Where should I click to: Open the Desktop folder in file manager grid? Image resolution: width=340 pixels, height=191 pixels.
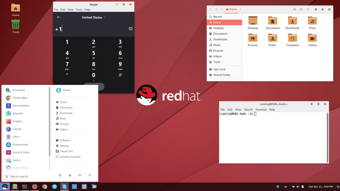tap(253, 23)
